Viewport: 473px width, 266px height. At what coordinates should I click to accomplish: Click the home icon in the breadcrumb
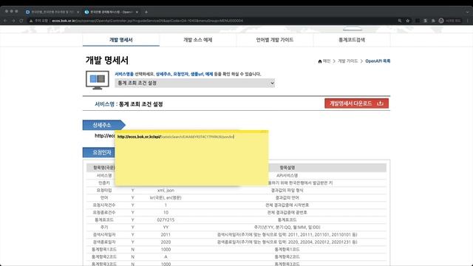[x=320, y=61]
